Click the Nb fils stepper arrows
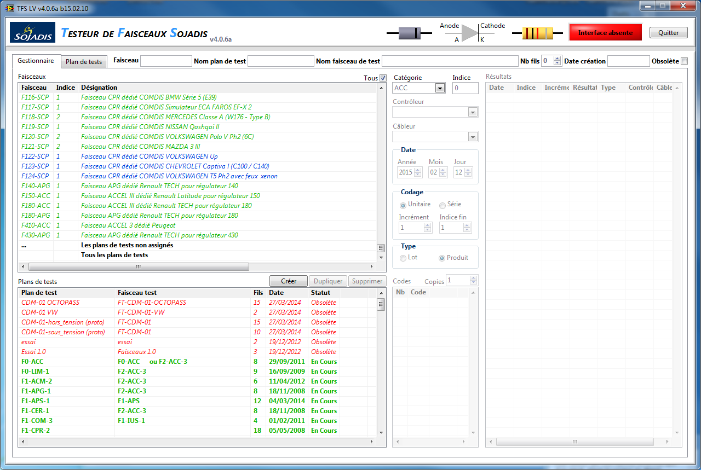This screenshot has height=470, width=701. 558,61
